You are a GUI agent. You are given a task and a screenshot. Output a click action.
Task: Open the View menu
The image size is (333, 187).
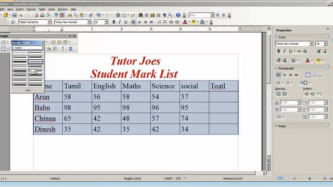click(x=10, y=9)
